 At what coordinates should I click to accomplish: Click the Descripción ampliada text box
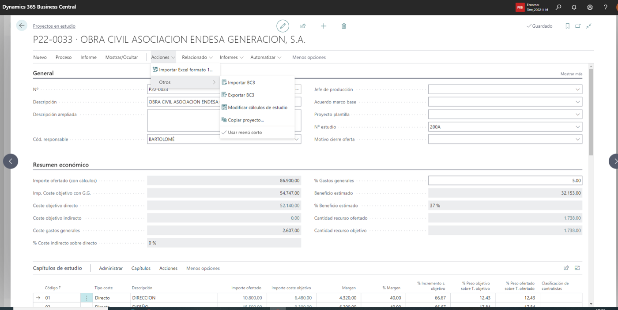click(224, 121)
